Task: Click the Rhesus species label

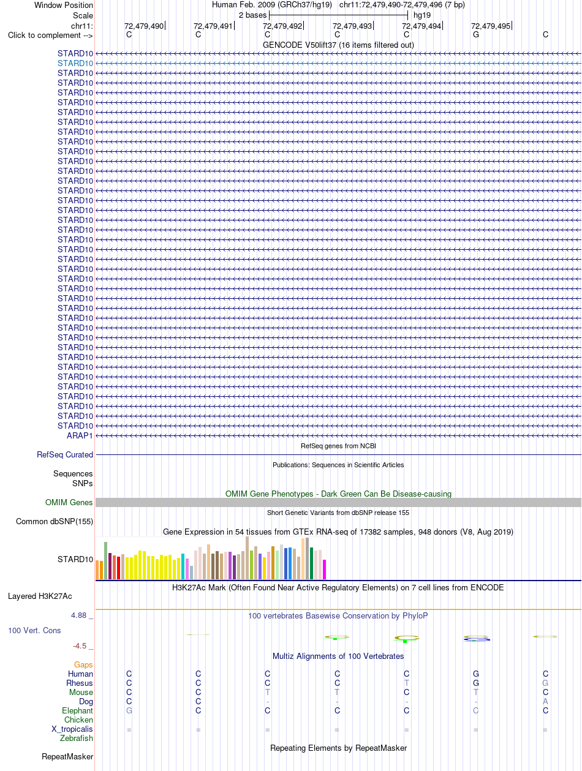Action: click(80, 683)
